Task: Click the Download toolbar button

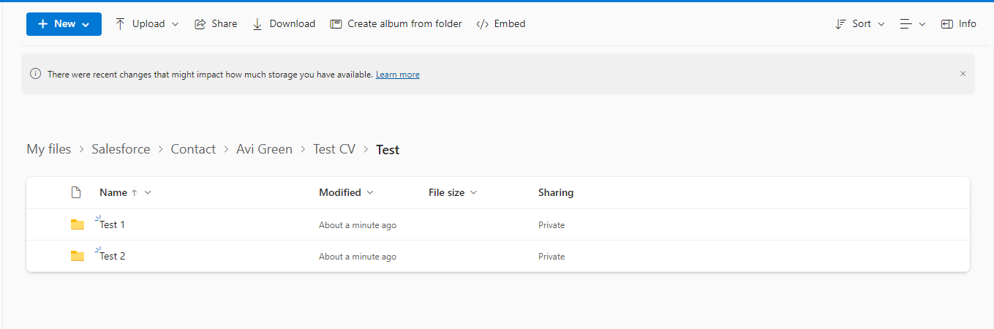Action: coord(284,24)
